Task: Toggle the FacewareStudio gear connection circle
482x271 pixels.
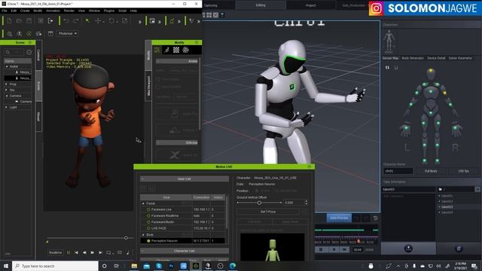Action: pyautogui.click(x=148, y=222)
